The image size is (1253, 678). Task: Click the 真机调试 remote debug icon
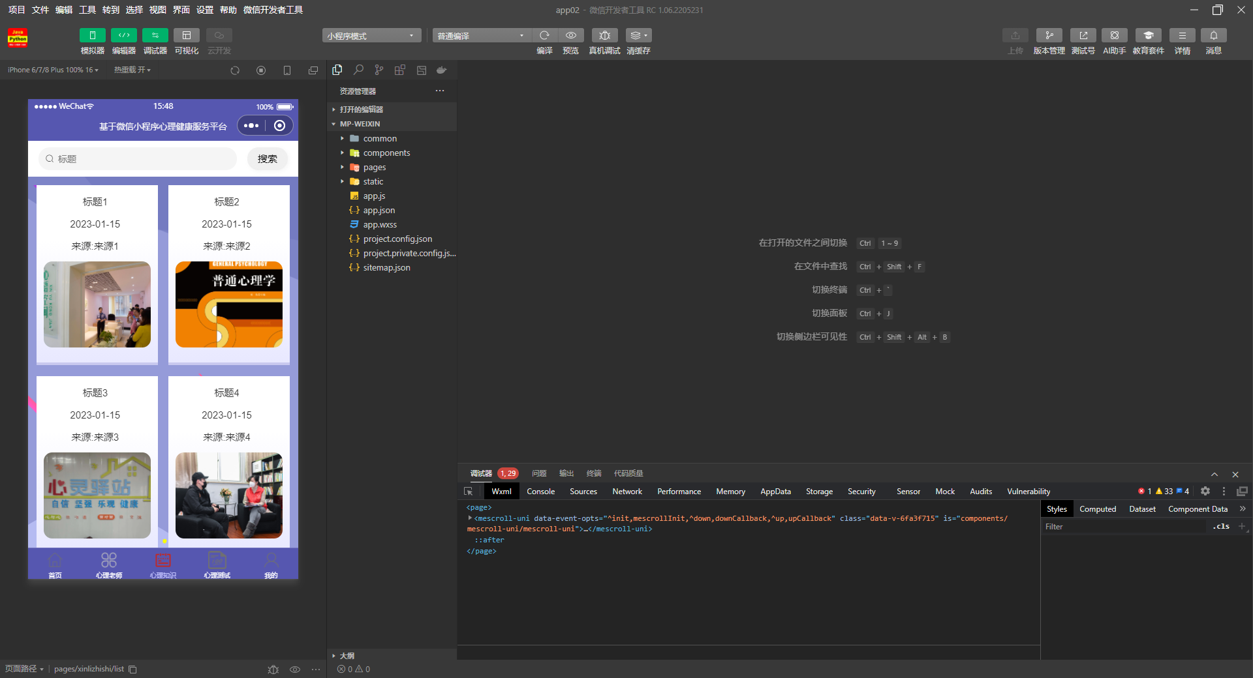click(604, 35)
